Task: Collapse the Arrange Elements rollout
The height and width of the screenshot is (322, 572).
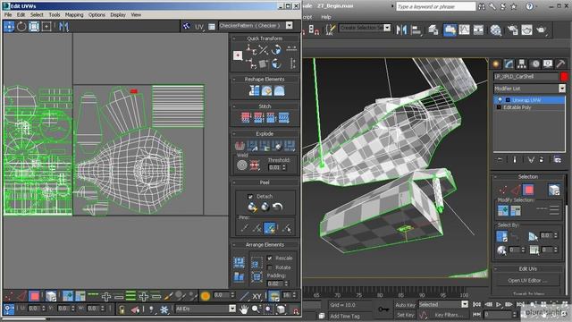Action: (234, 245)
